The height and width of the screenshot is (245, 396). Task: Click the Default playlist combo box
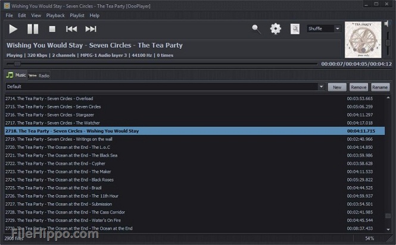tap(165, 87)
